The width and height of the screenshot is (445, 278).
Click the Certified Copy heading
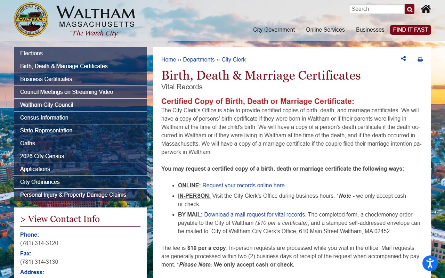258,101
